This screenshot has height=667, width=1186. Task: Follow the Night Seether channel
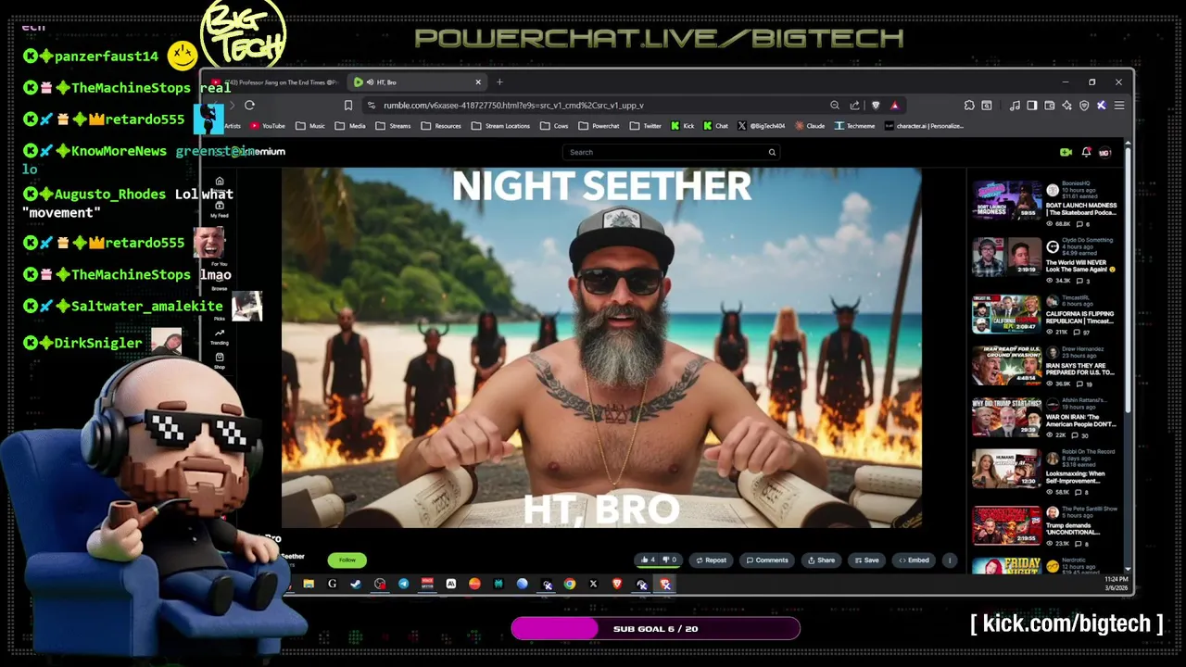pos(347,560)
